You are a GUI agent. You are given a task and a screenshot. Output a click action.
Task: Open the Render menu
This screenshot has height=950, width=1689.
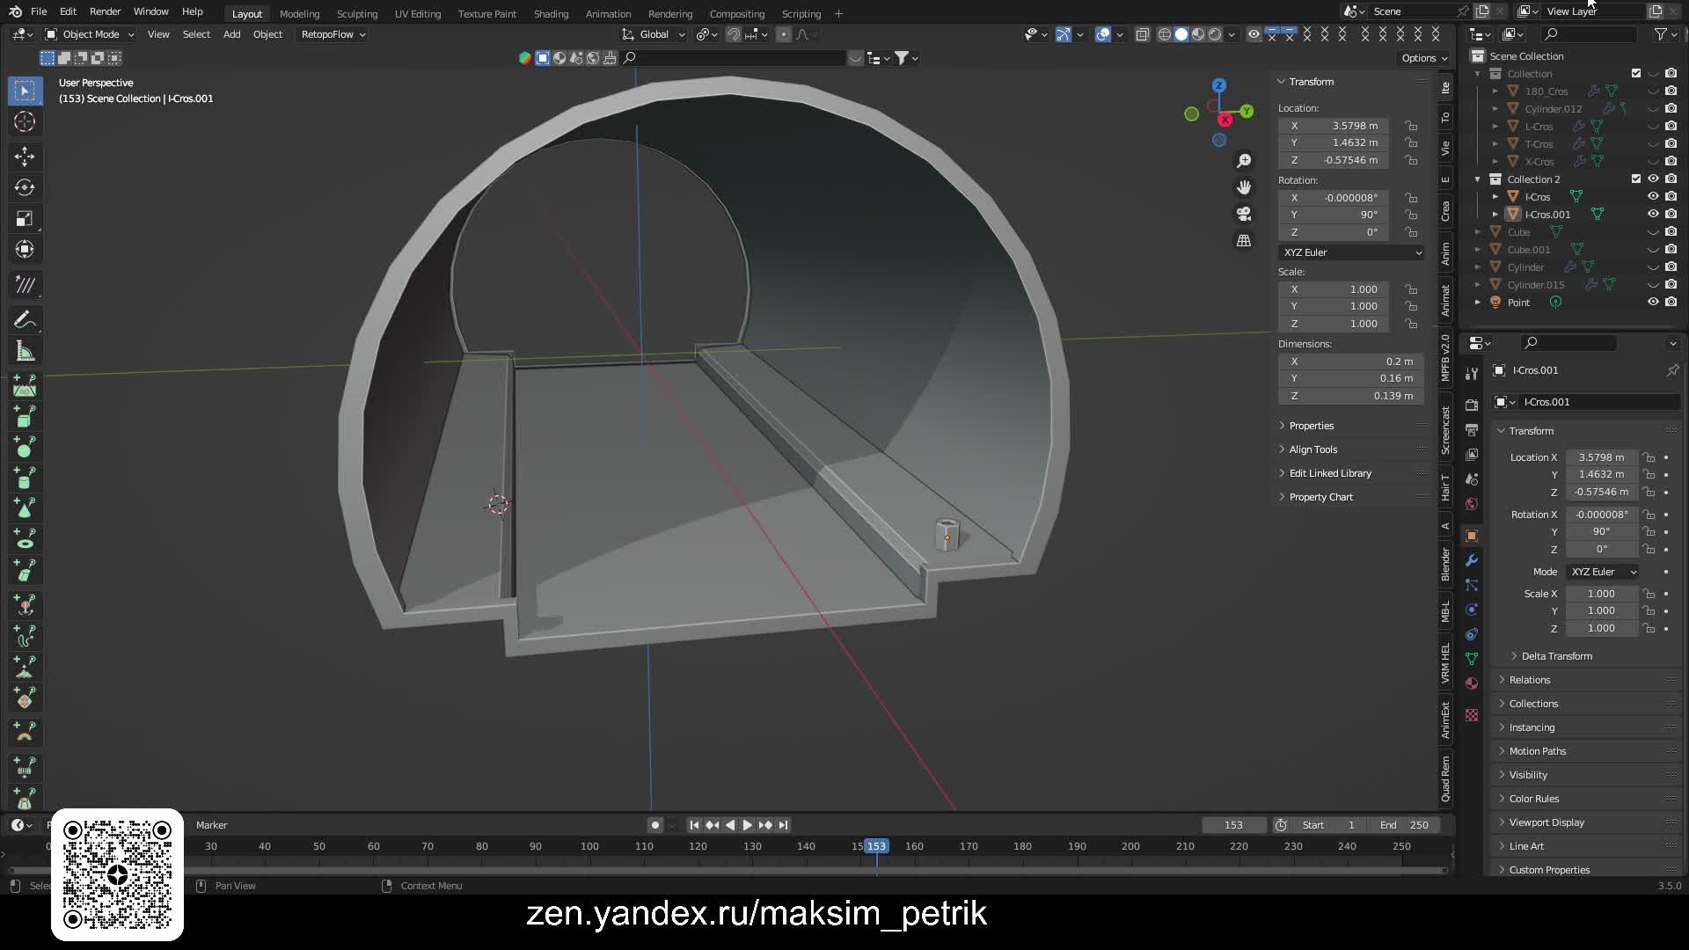point(105,11)
